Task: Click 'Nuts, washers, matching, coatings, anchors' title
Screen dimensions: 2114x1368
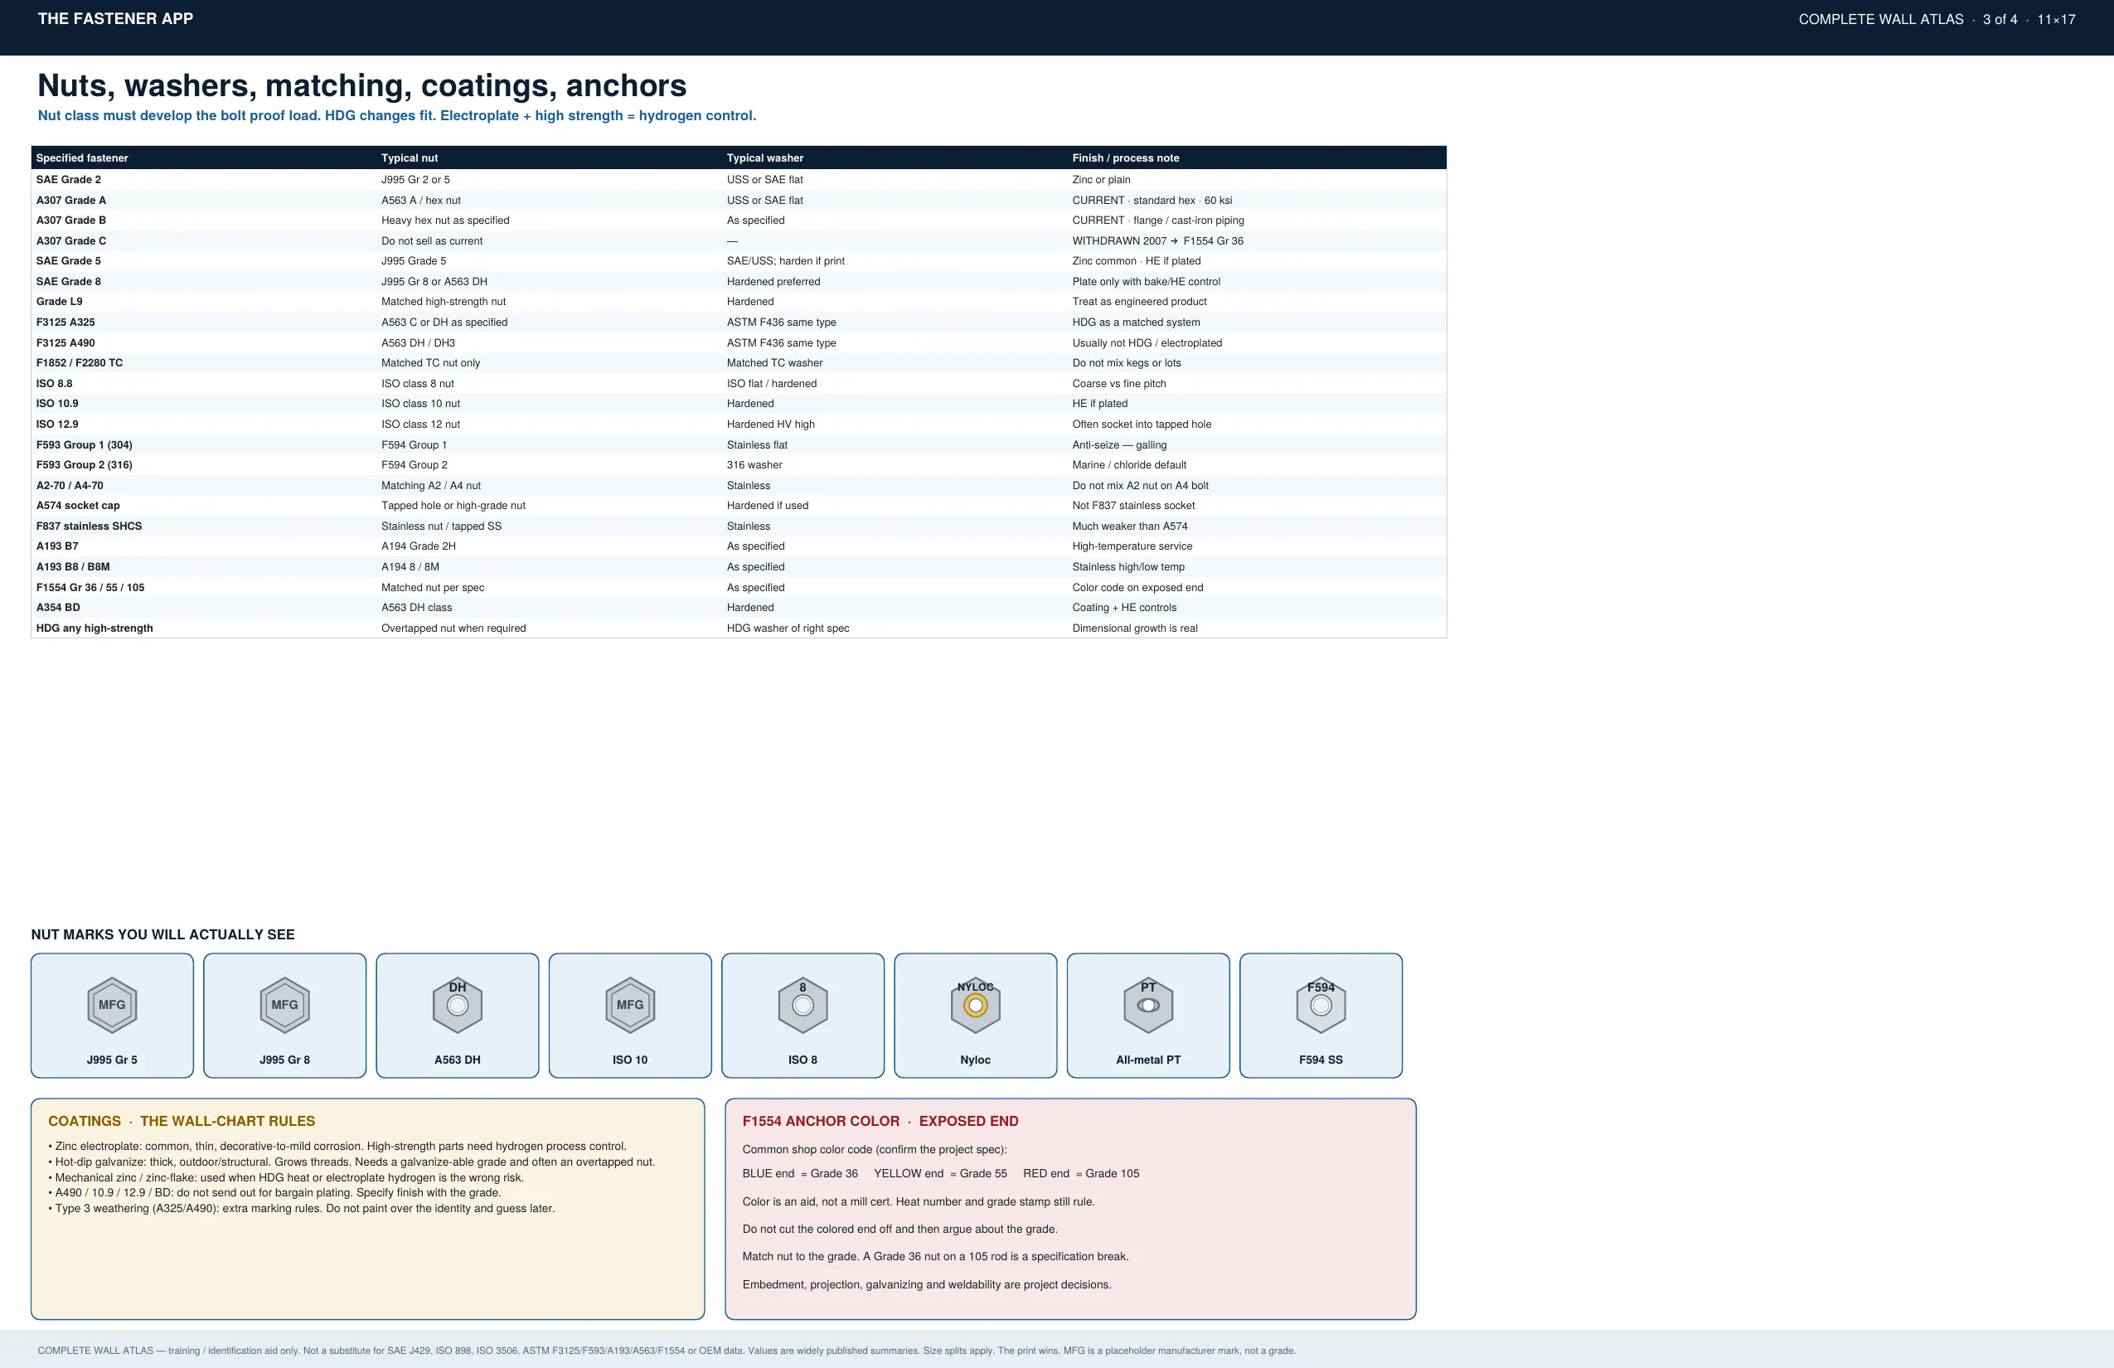Action: 361,85
